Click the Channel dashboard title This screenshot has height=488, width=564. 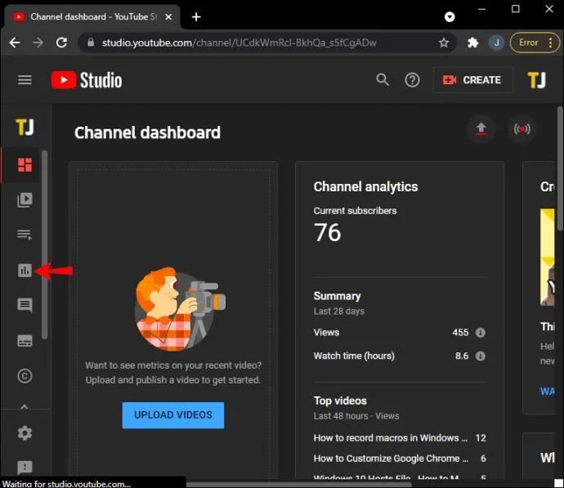(x=147, y=132)
